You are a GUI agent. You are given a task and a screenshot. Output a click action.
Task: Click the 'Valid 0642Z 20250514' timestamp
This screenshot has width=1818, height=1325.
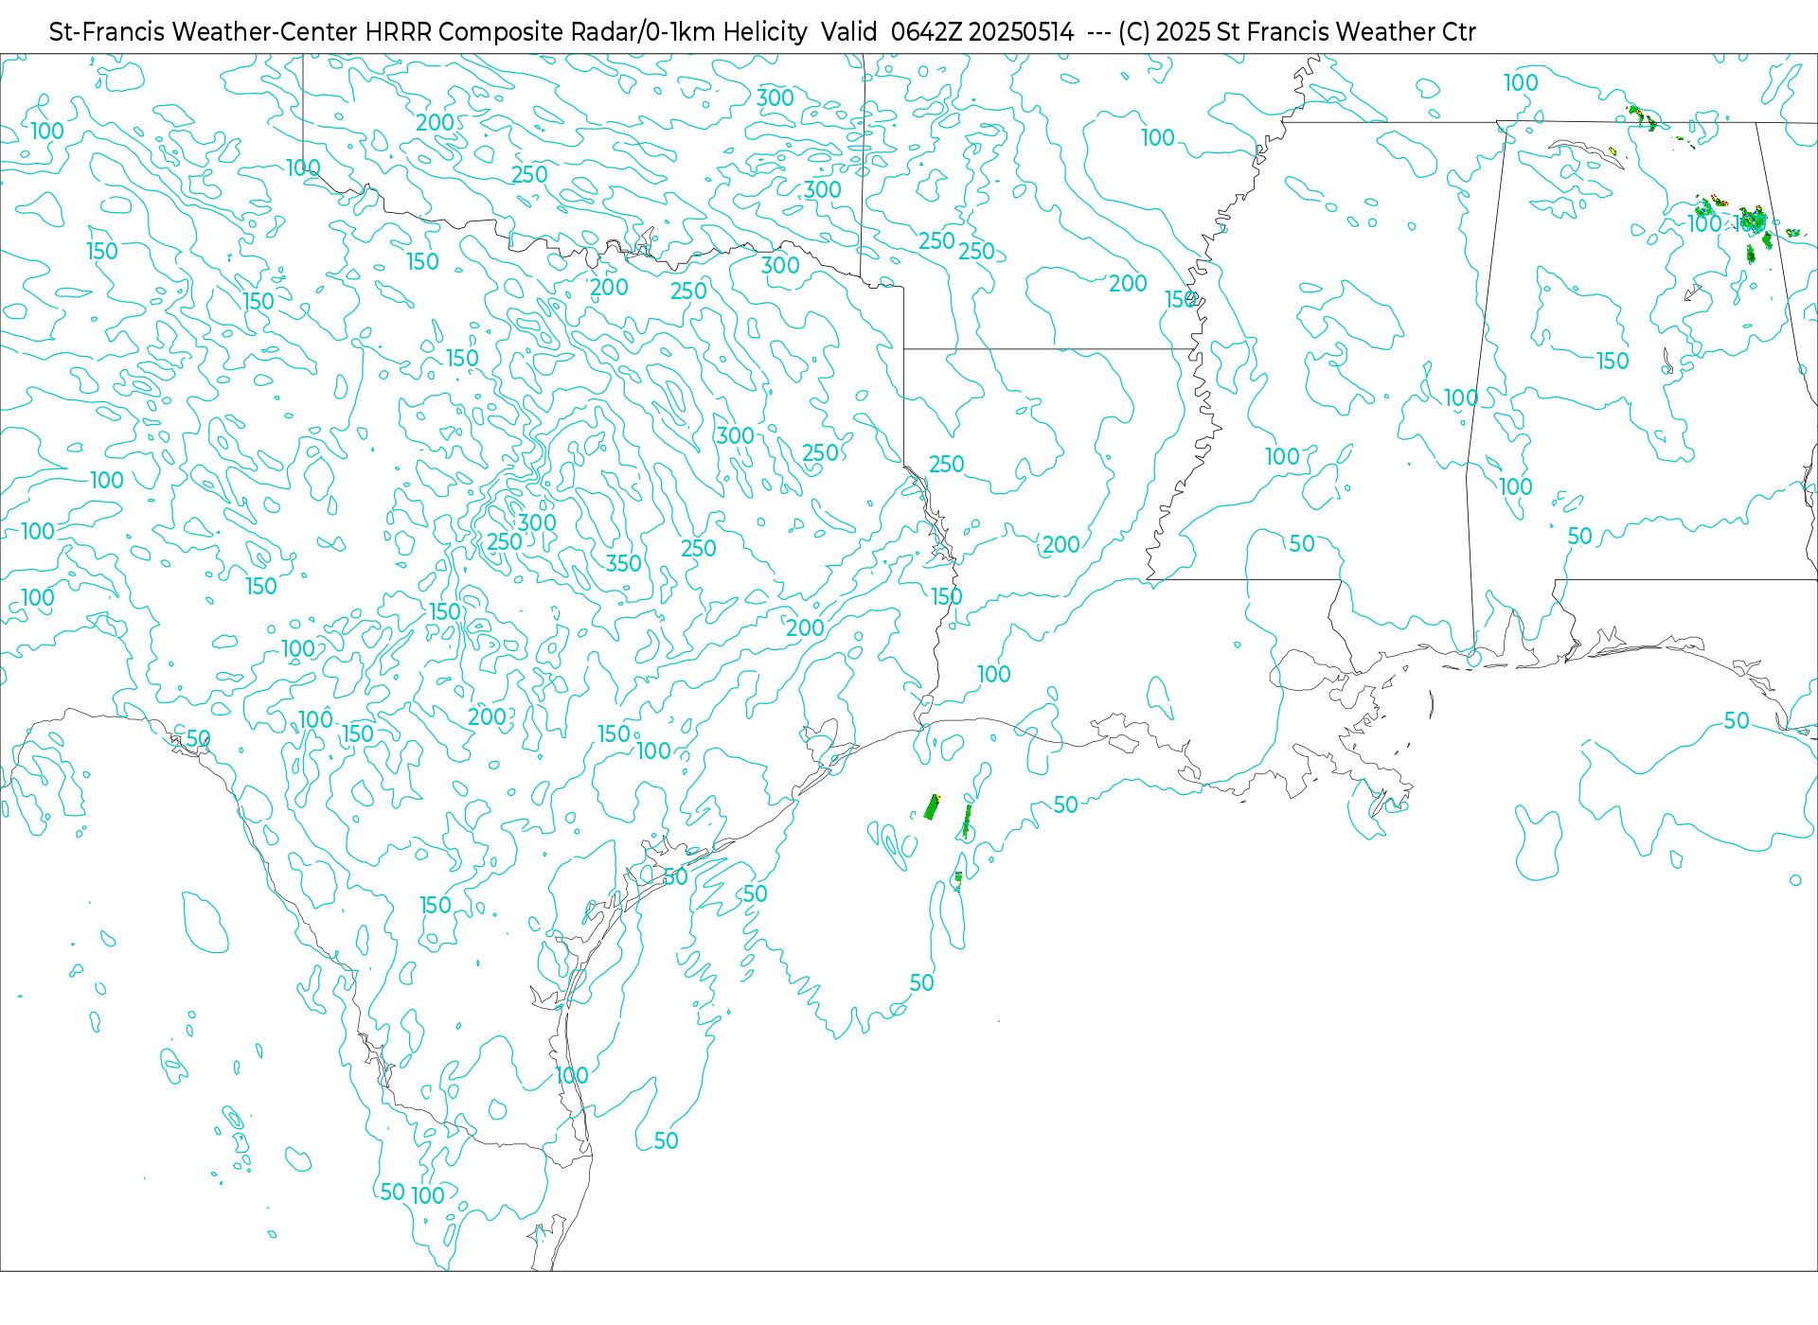point(948,32)
